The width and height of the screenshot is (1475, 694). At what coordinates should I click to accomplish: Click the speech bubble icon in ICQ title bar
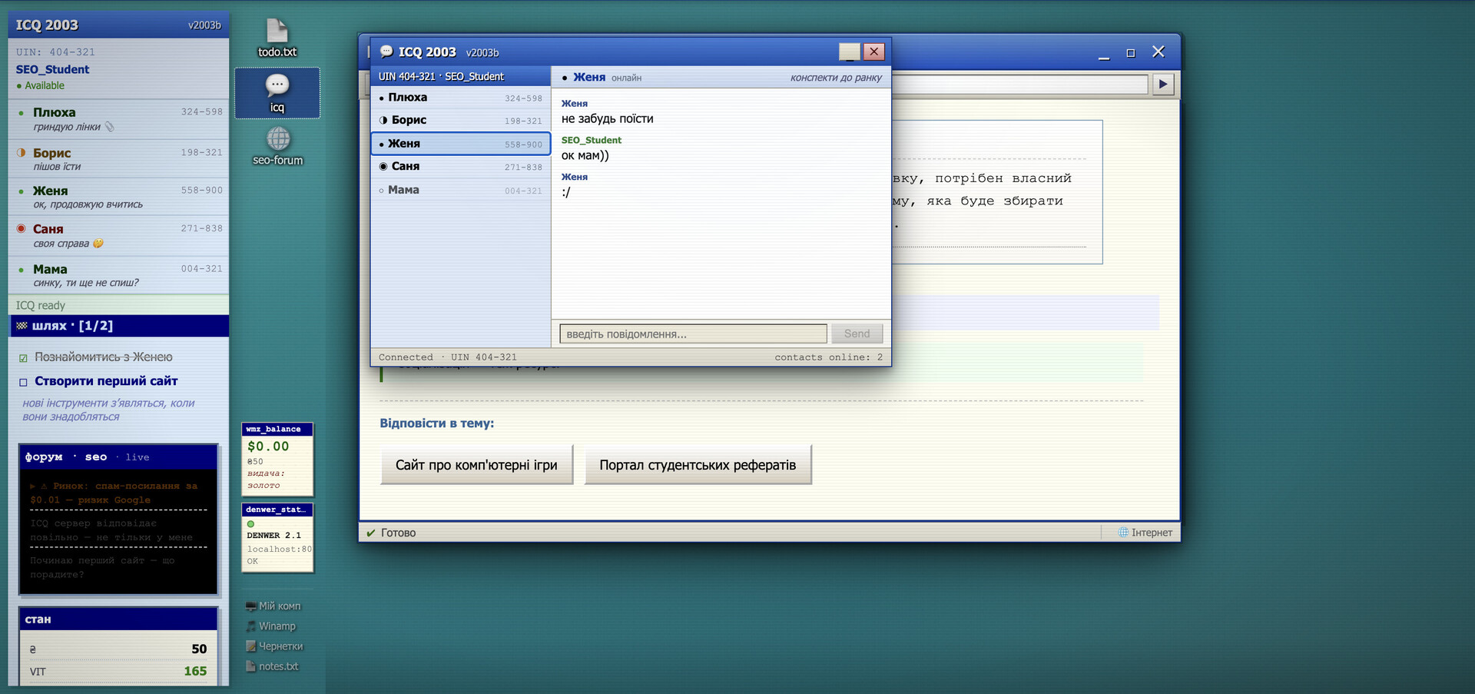386,51
